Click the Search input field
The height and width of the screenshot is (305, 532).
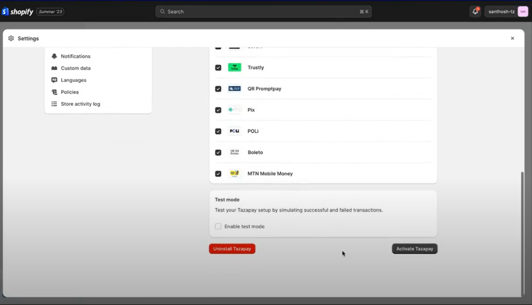coord(264,12)
